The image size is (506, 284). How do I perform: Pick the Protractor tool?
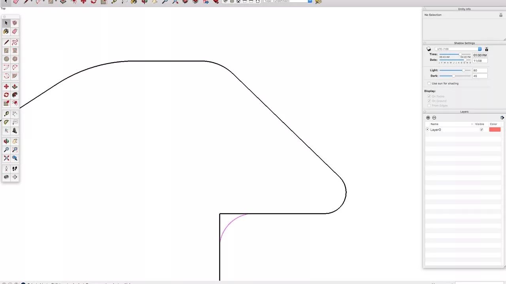[6, 122]
